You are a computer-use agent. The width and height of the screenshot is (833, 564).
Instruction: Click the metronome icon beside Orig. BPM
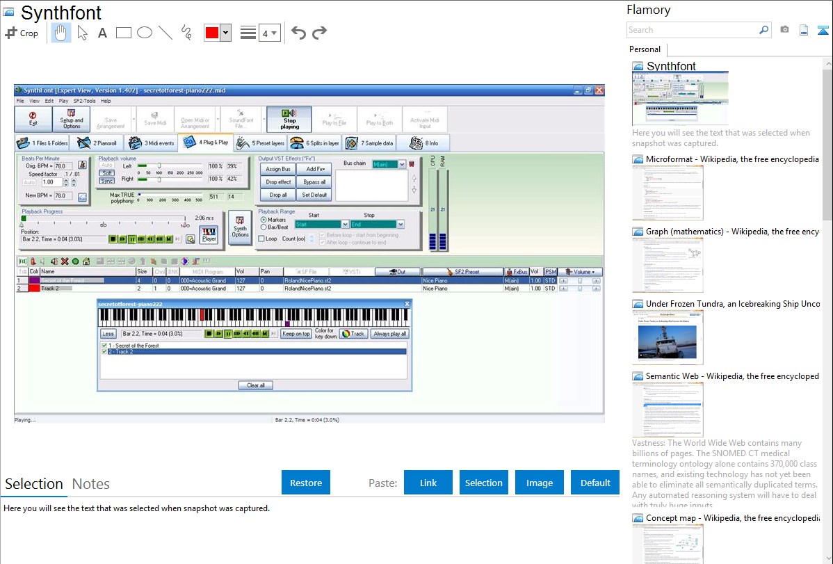coord(82,166)
